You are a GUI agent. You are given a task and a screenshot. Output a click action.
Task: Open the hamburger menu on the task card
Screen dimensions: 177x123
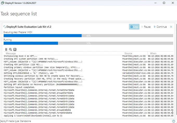[171, 27]
